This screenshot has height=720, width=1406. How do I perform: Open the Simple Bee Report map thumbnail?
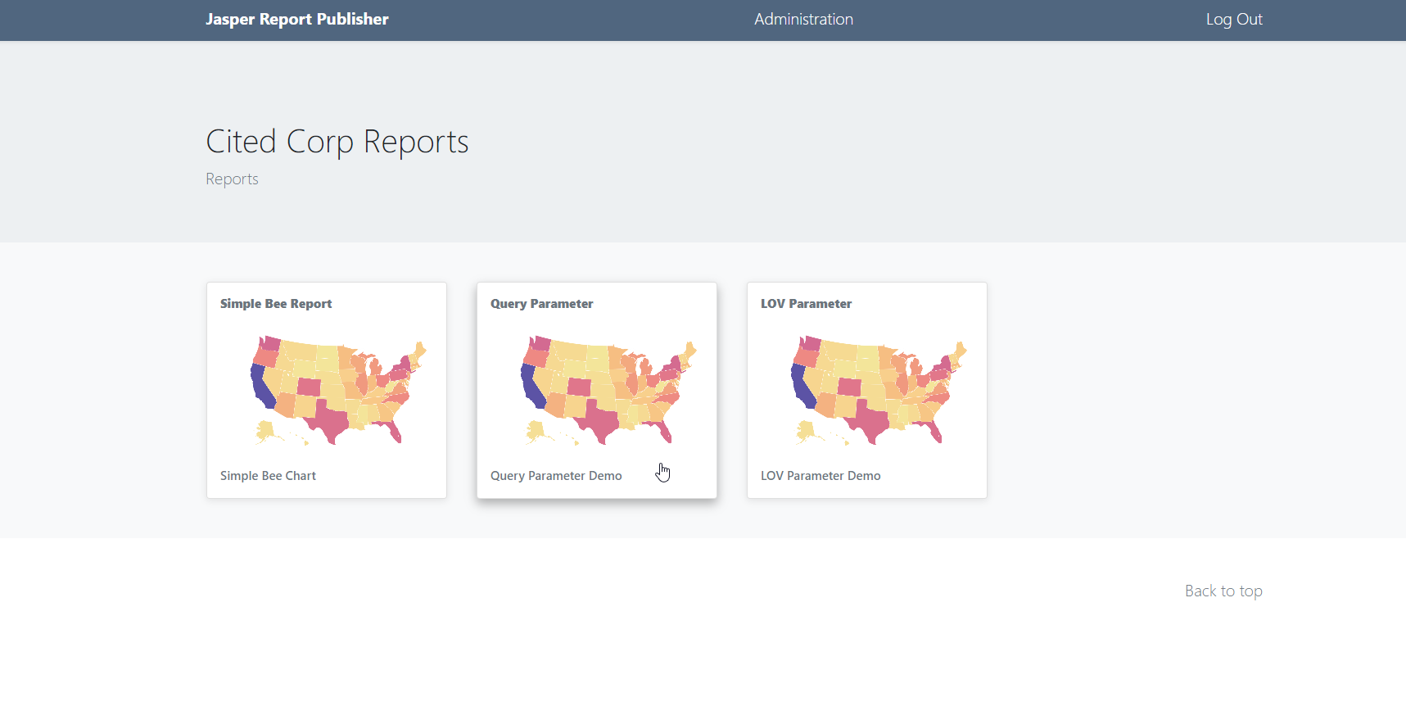pos(338,390)
